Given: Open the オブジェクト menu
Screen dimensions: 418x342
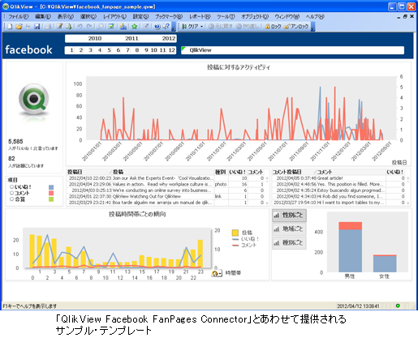Looking at the screenshot, I should click(255, 16).
